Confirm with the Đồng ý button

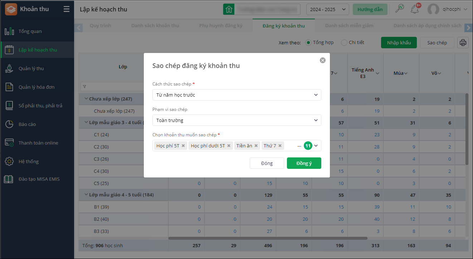coord(304,163)
